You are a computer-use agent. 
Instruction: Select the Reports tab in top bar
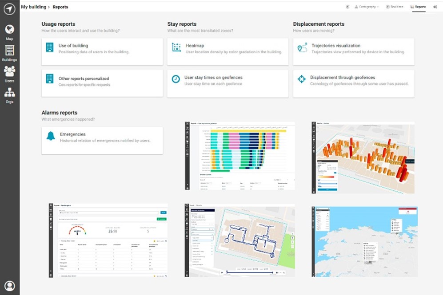418,7
